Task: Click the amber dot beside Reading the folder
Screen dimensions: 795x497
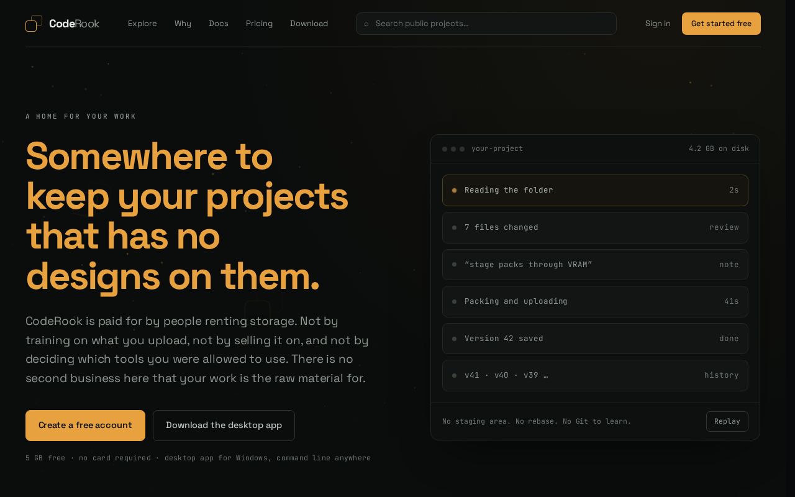Action: [454, 191]
